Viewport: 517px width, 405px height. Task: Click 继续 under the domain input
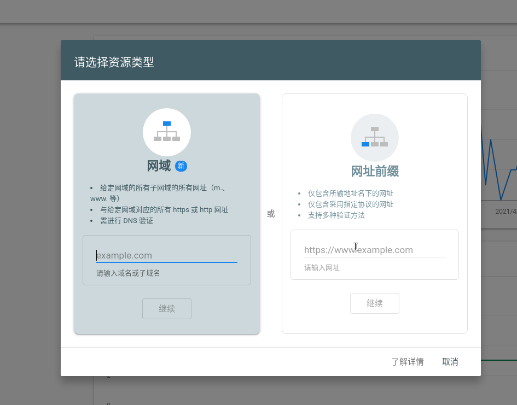click(x=167, y=308)
